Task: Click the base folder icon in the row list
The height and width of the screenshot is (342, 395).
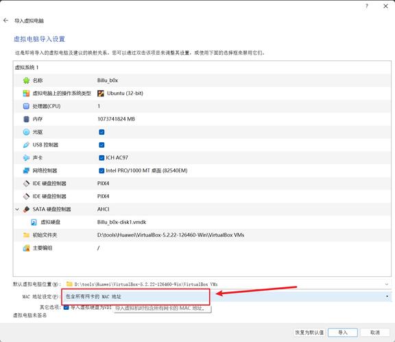Action: tap(26, 235)
